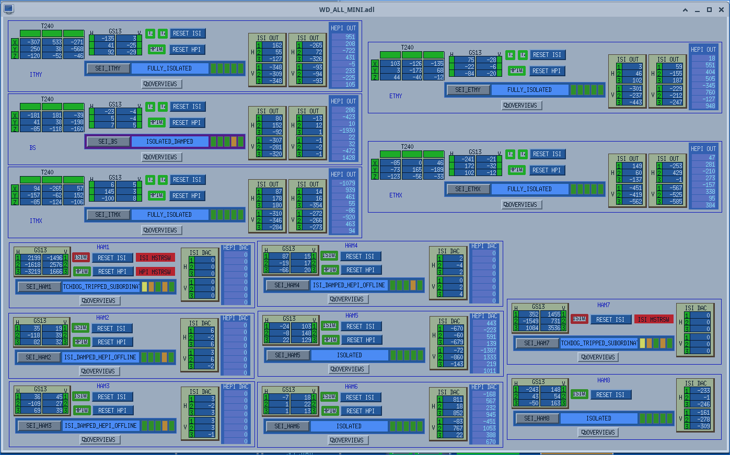Viewport: 730px width, 455px height.
Task: Toggle the red ISI MSTRSW switch in HAM1
Action: point(155,258)
